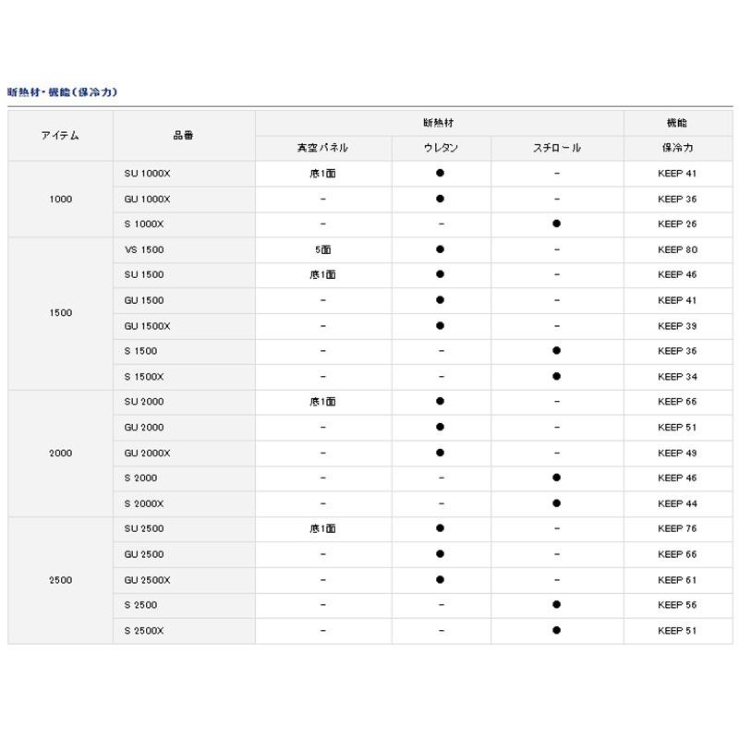Click the 断熱材・機能(保冷力) section heading

coord(62,92)
